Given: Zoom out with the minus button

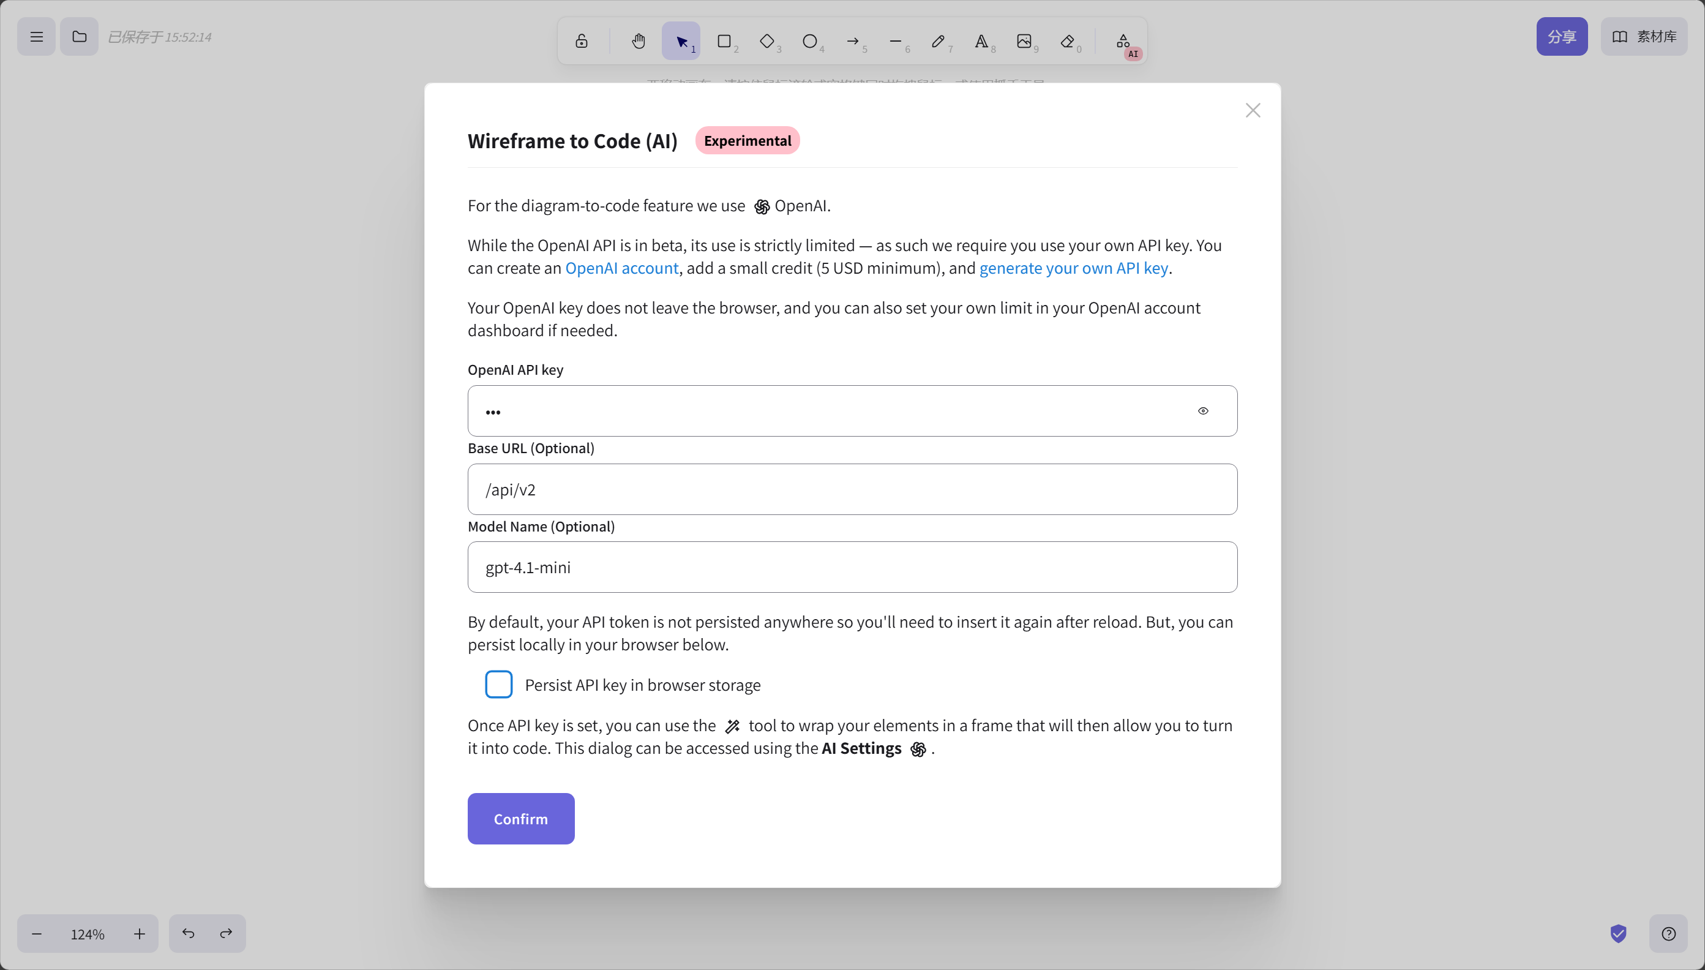Looking at the screenshot, I should (37, 934).
